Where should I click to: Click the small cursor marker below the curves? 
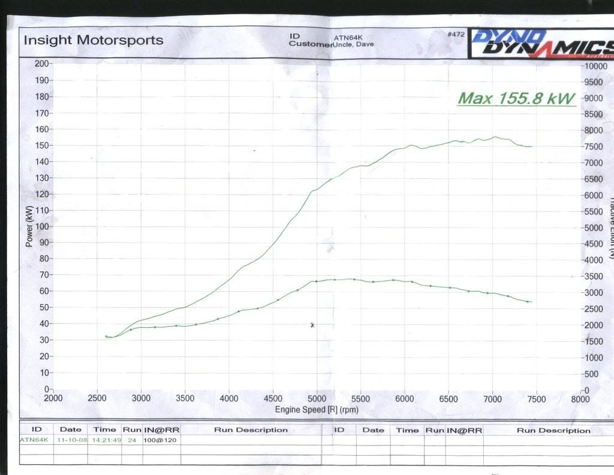coord(312,325)
